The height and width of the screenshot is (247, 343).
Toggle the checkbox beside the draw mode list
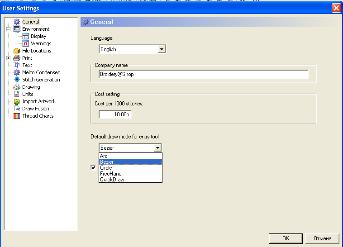click(94, 168)
